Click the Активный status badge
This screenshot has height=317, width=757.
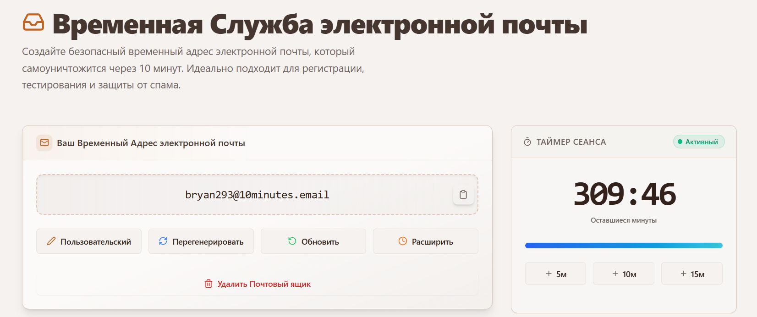[699, 142]
